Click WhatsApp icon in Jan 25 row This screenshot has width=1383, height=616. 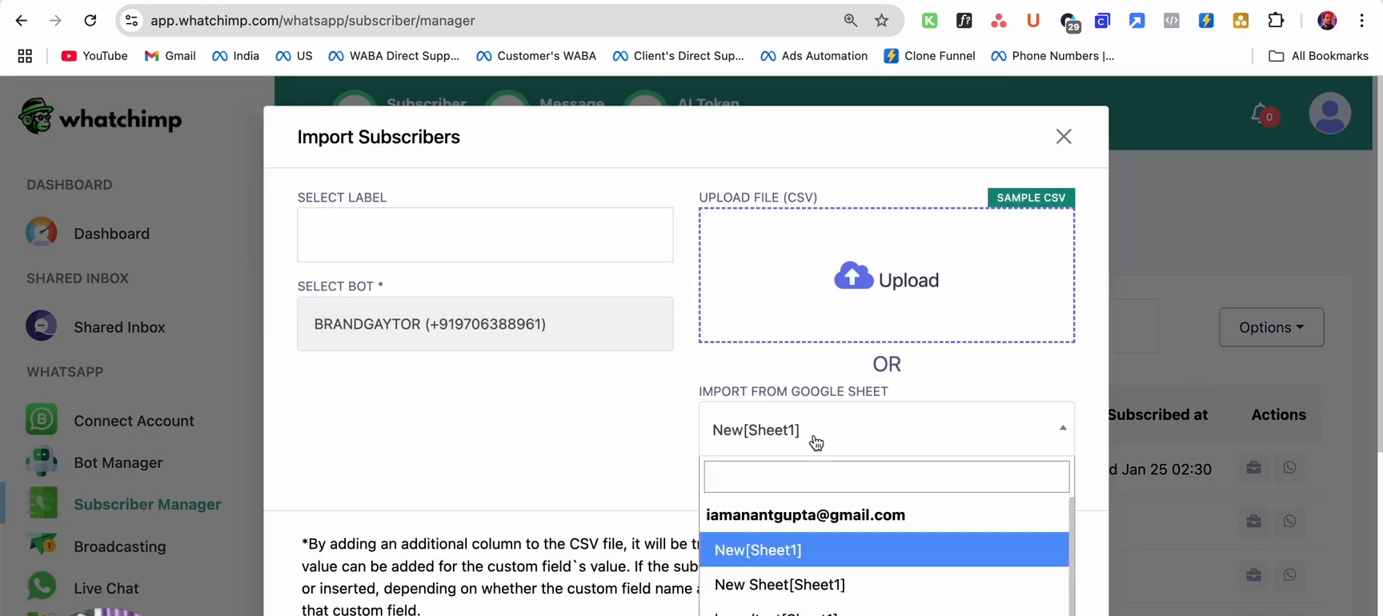coord(1289,468)
